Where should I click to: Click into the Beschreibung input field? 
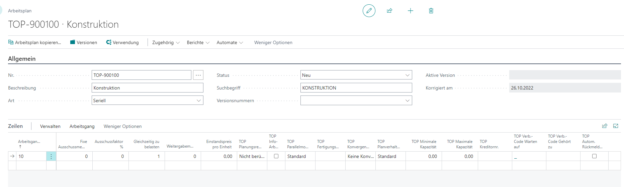pos(147,88)
